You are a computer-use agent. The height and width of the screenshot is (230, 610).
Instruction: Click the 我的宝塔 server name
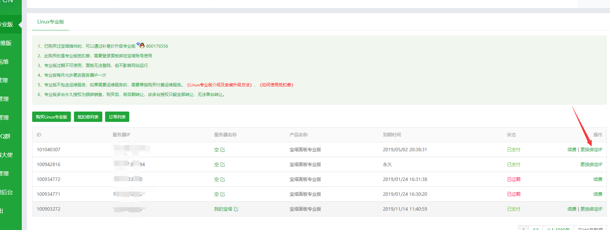coord(223,209)
